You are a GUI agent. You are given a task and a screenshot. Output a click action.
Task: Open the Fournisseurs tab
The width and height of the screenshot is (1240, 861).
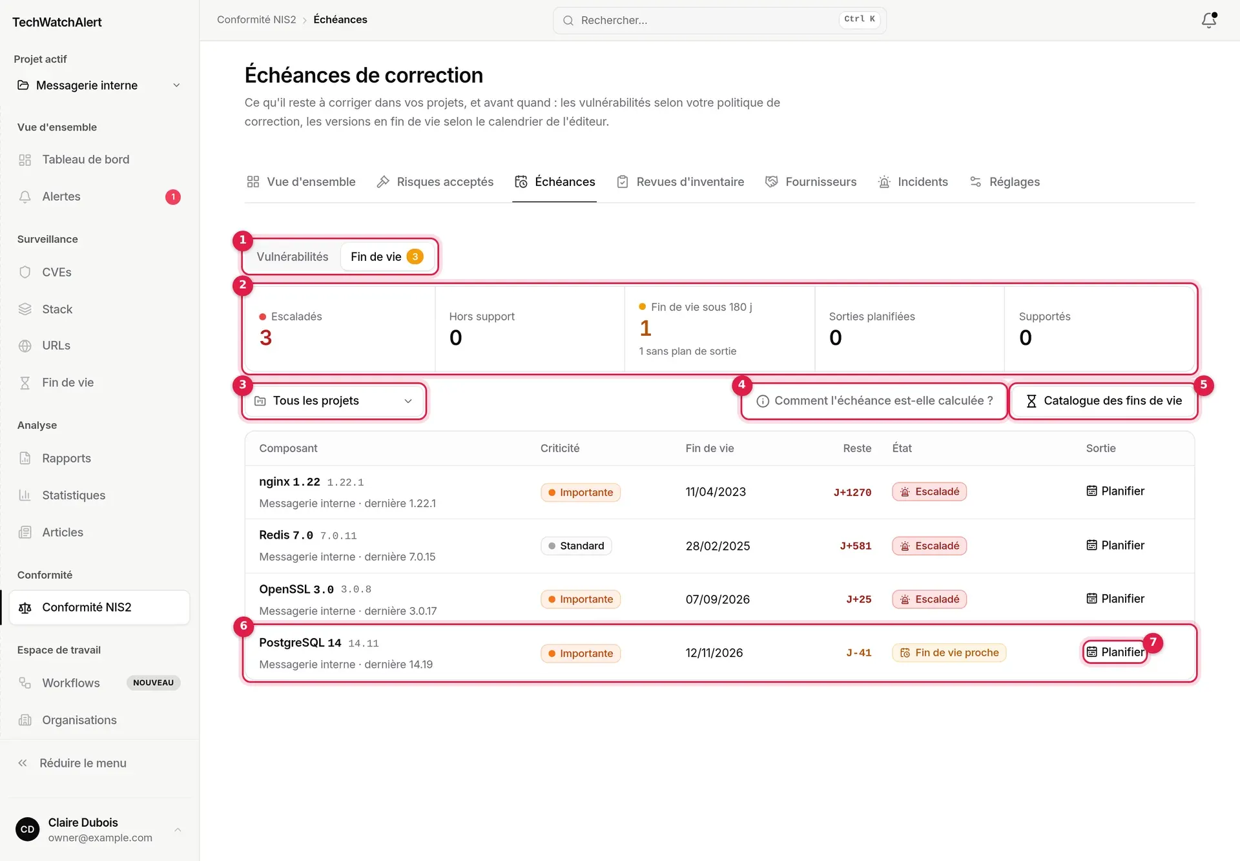(x=811, y=182)
